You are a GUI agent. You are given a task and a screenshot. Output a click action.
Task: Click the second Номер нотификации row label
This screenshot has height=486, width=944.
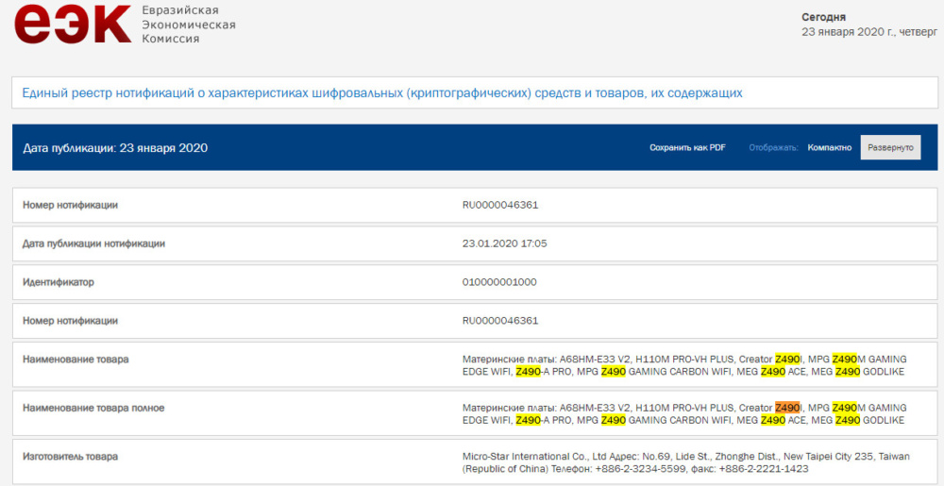point(70,321)
